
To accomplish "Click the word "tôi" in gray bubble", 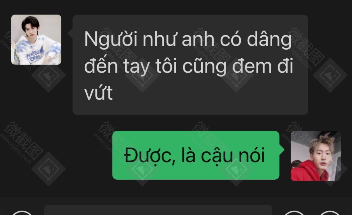I will pyautogui.click(x=166, y=66).
